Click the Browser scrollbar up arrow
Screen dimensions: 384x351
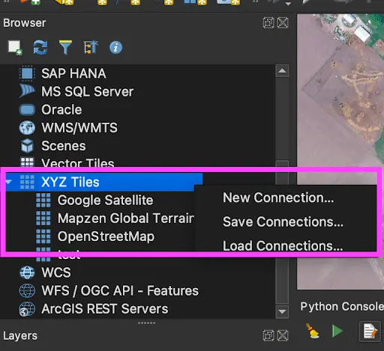(282, 71)
